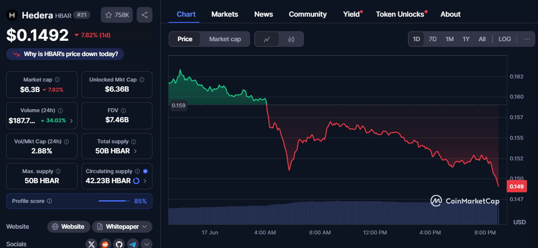Select the Market cap toggle
Screen dimensions: 538x248
[225, 39]
